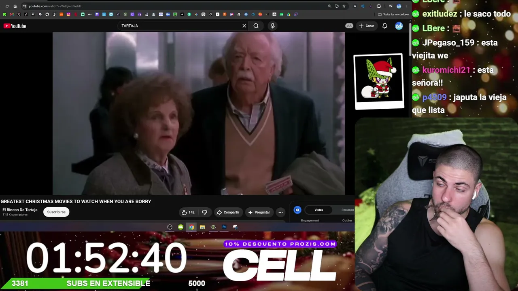The image size is (518, 291).
Task: Go to the YouTube home logo
Action: 15,26
